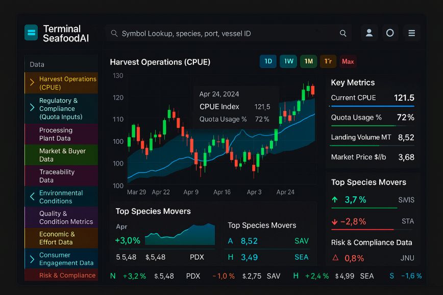Click the green up arrow for SMS mover
443x295 pixels.
(335, 200)
